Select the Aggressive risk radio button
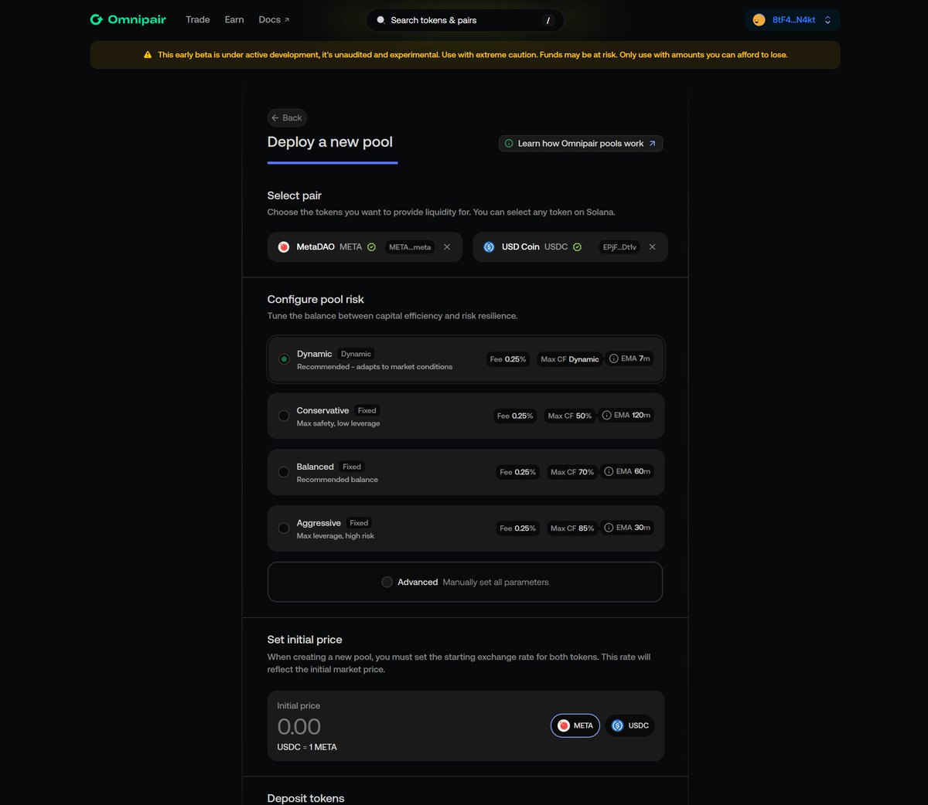This screenshot has width=928, height=805. (x=284, y=528)
